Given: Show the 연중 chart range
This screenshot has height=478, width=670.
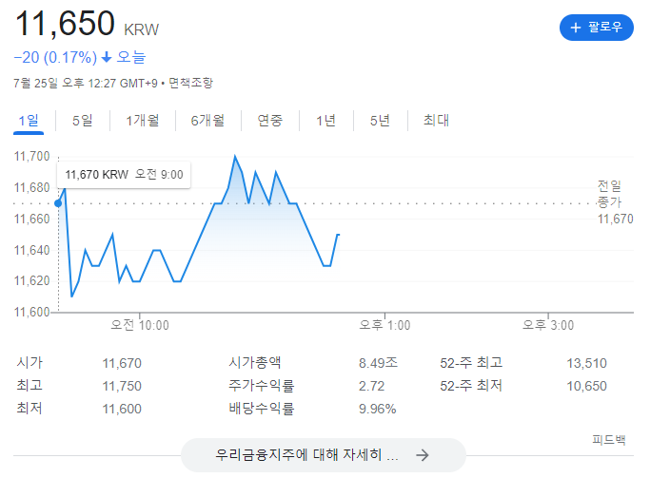Looking at the screenshot, I should pos(270,121).
